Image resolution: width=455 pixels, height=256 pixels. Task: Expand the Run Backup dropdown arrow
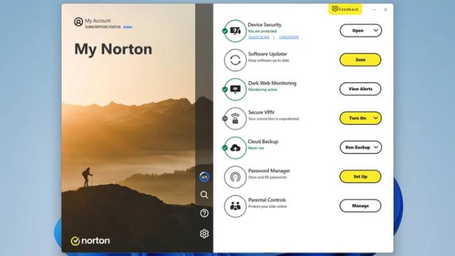tap(376, 147)
